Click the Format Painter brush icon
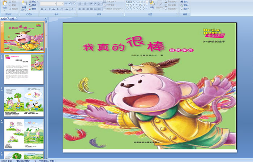The width and height of the screenshot is (253, 162). (14, 9)
